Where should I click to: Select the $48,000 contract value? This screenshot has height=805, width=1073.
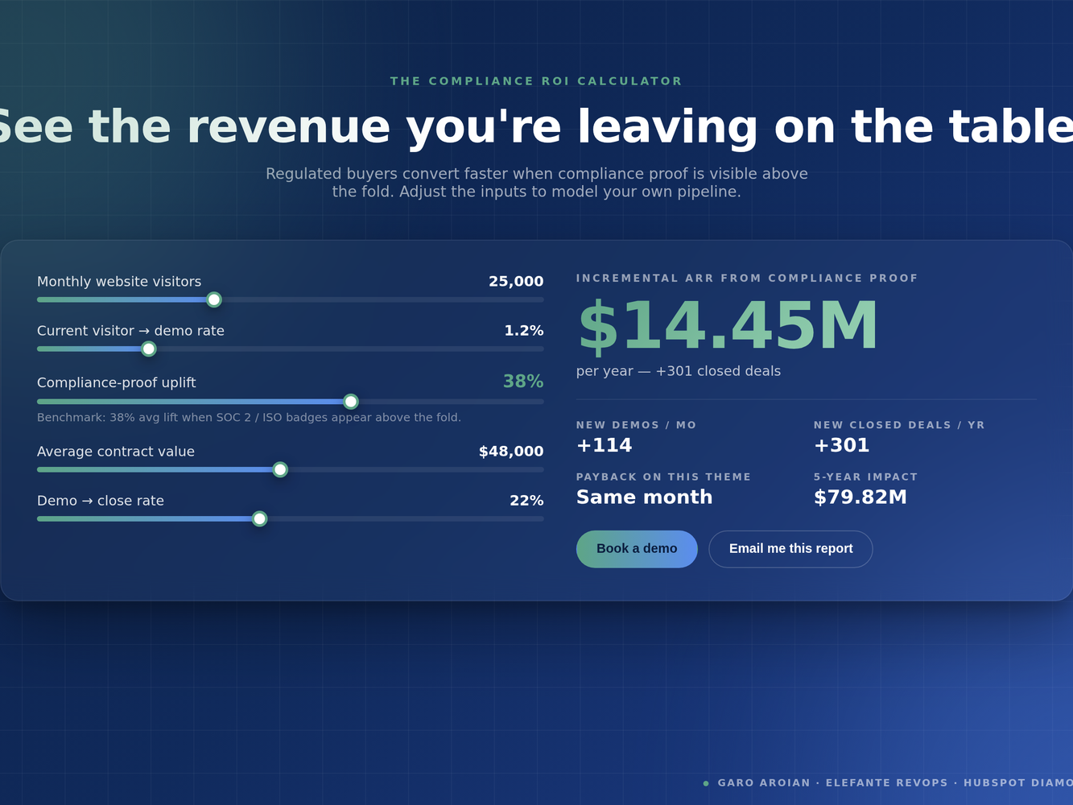click(511, 452)
